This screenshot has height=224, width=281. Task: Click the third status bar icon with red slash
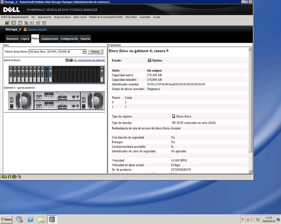point(14,177)
